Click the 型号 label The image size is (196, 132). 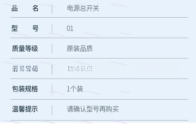coord(25,28)
